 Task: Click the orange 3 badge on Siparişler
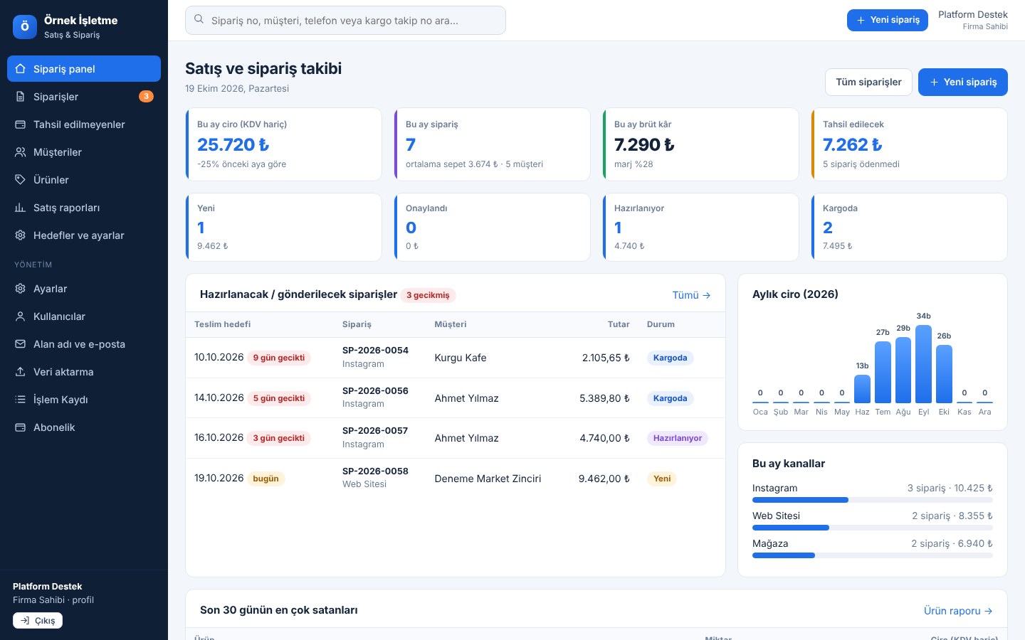click(146, 97)
